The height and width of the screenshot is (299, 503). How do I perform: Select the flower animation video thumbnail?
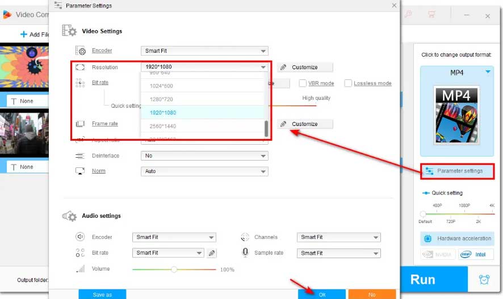(24, 67)
